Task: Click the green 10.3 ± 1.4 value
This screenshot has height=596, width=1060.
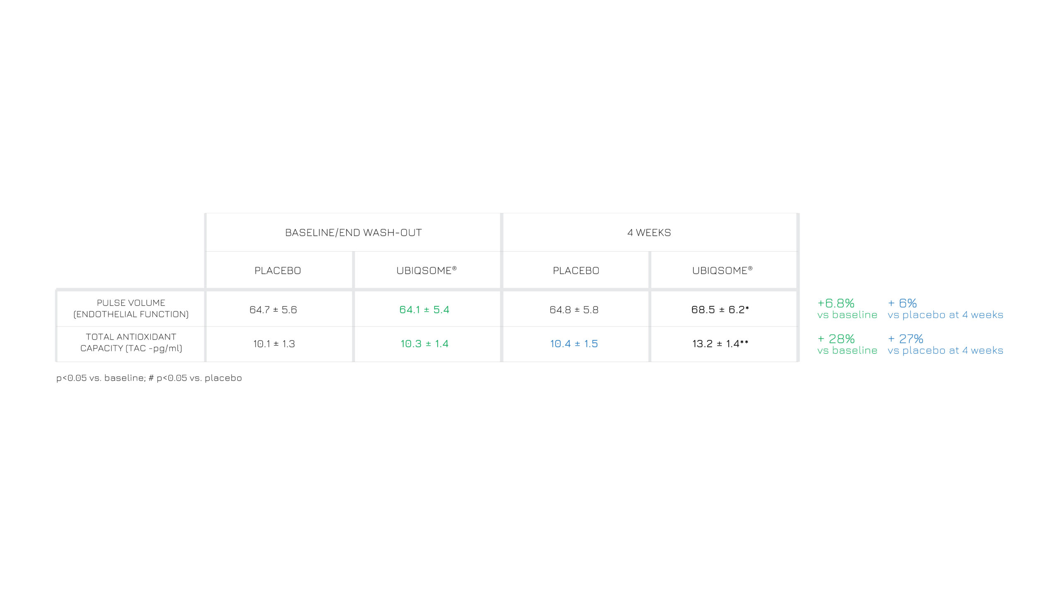Action: pos(424,344)
